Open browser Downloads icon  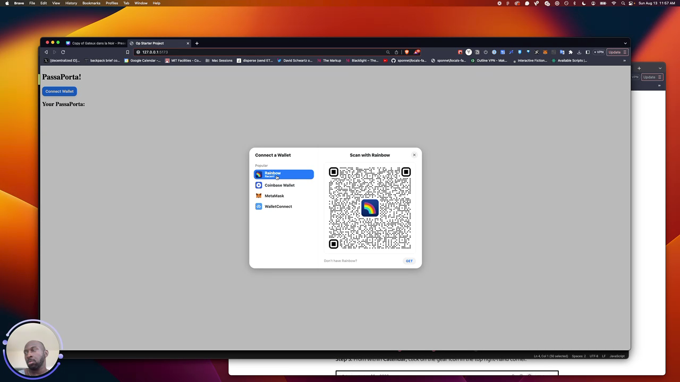pos(579,52)
